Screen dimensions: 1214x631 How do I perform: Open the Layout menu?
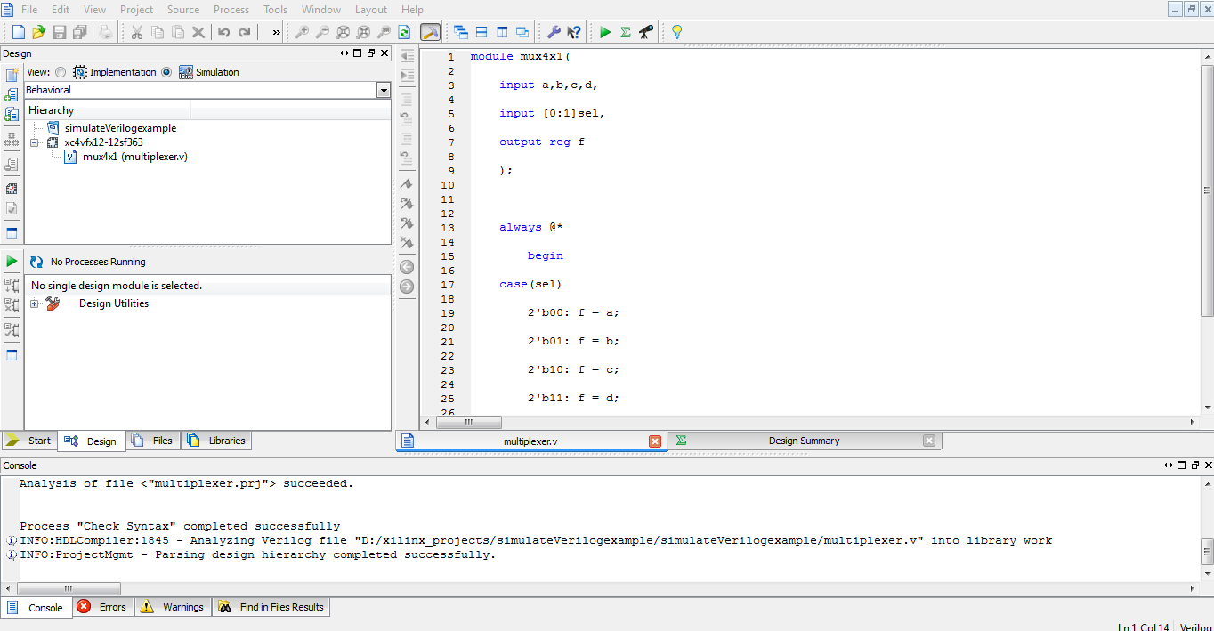(371, 10)
